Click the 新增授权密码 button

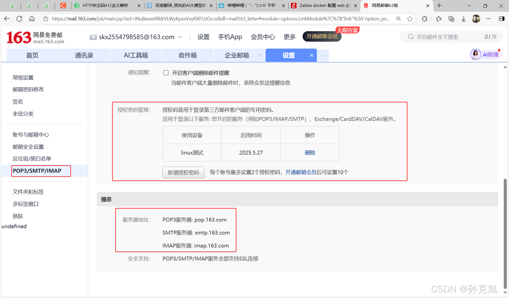tap(183, 172)
